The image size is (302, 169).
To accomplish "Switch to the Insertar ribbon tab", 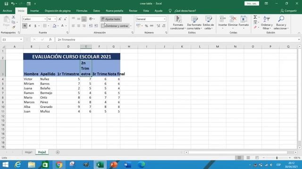I will (34, 11).
